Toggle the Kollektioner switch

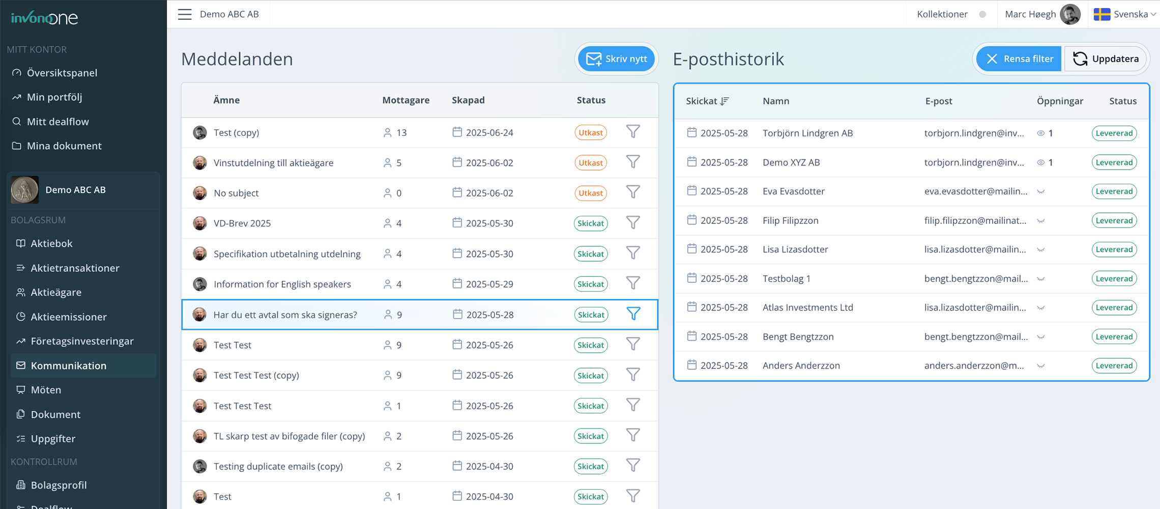pyautogui.click(x=983, y=14)
